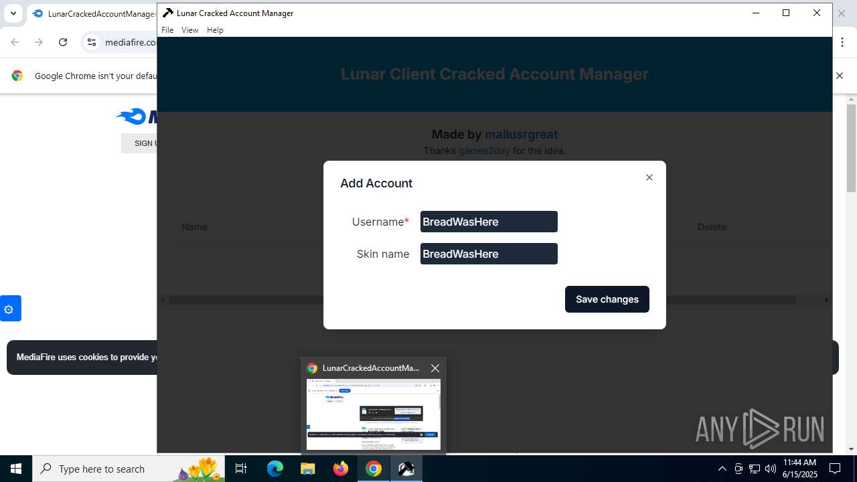The width and height of the screenshot is (857, 482).
Task: Select the LunarCrackedAccountManager Chrome tab
Action: click(94, 13)
